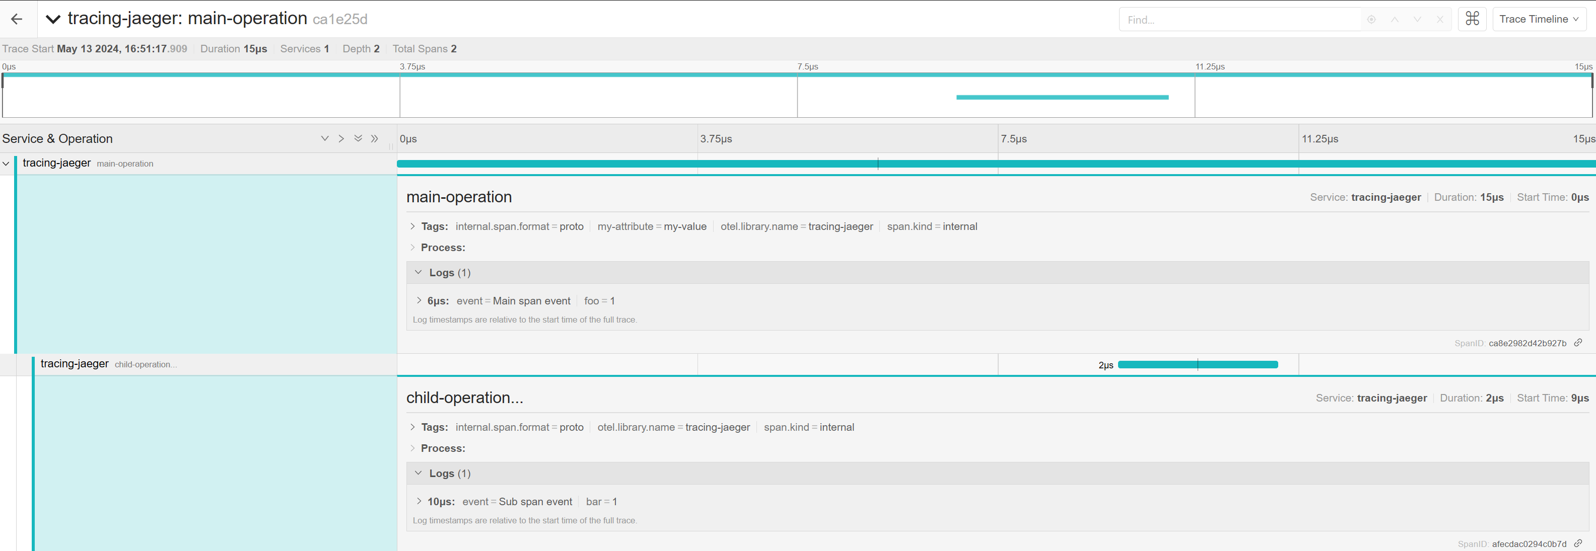Click the child-operation 2µs span bar
The image size is (1596, 551).
tap(1198, 365)
